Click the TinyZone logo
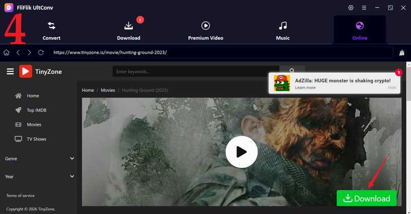411x214 pixels. 41,71
